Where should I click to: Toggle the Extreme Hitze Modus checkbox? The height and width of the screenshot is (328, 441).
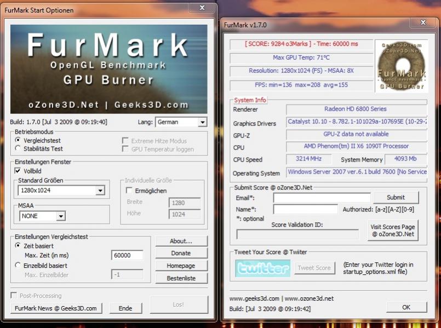pos(125,141)
